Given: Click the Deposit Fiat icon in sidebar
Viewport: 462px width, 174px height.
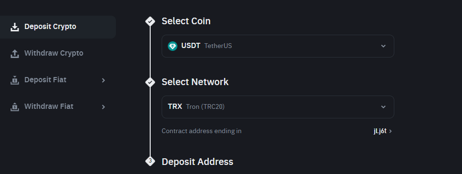Looking at the screenshot, I should tap(14, 80).
